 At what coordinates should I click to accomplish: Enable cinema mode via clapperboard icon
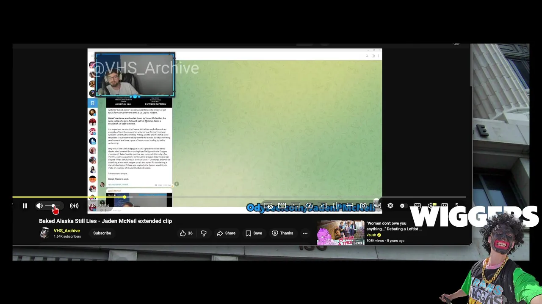[x=282, y=206]
